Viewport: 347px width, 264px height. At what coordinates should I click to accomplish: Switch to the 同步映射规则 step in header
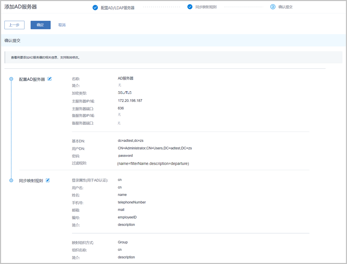[x=206, y=7]
